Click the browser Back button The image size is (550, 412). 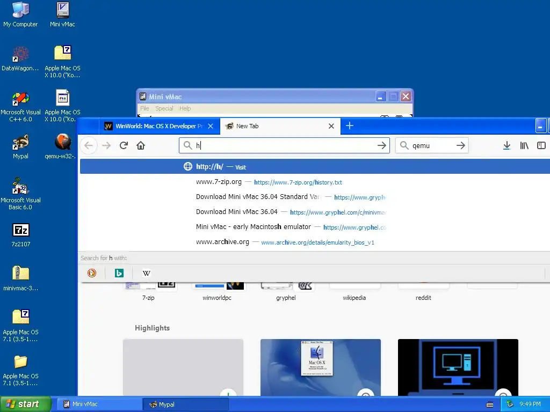tap(89, 145)
